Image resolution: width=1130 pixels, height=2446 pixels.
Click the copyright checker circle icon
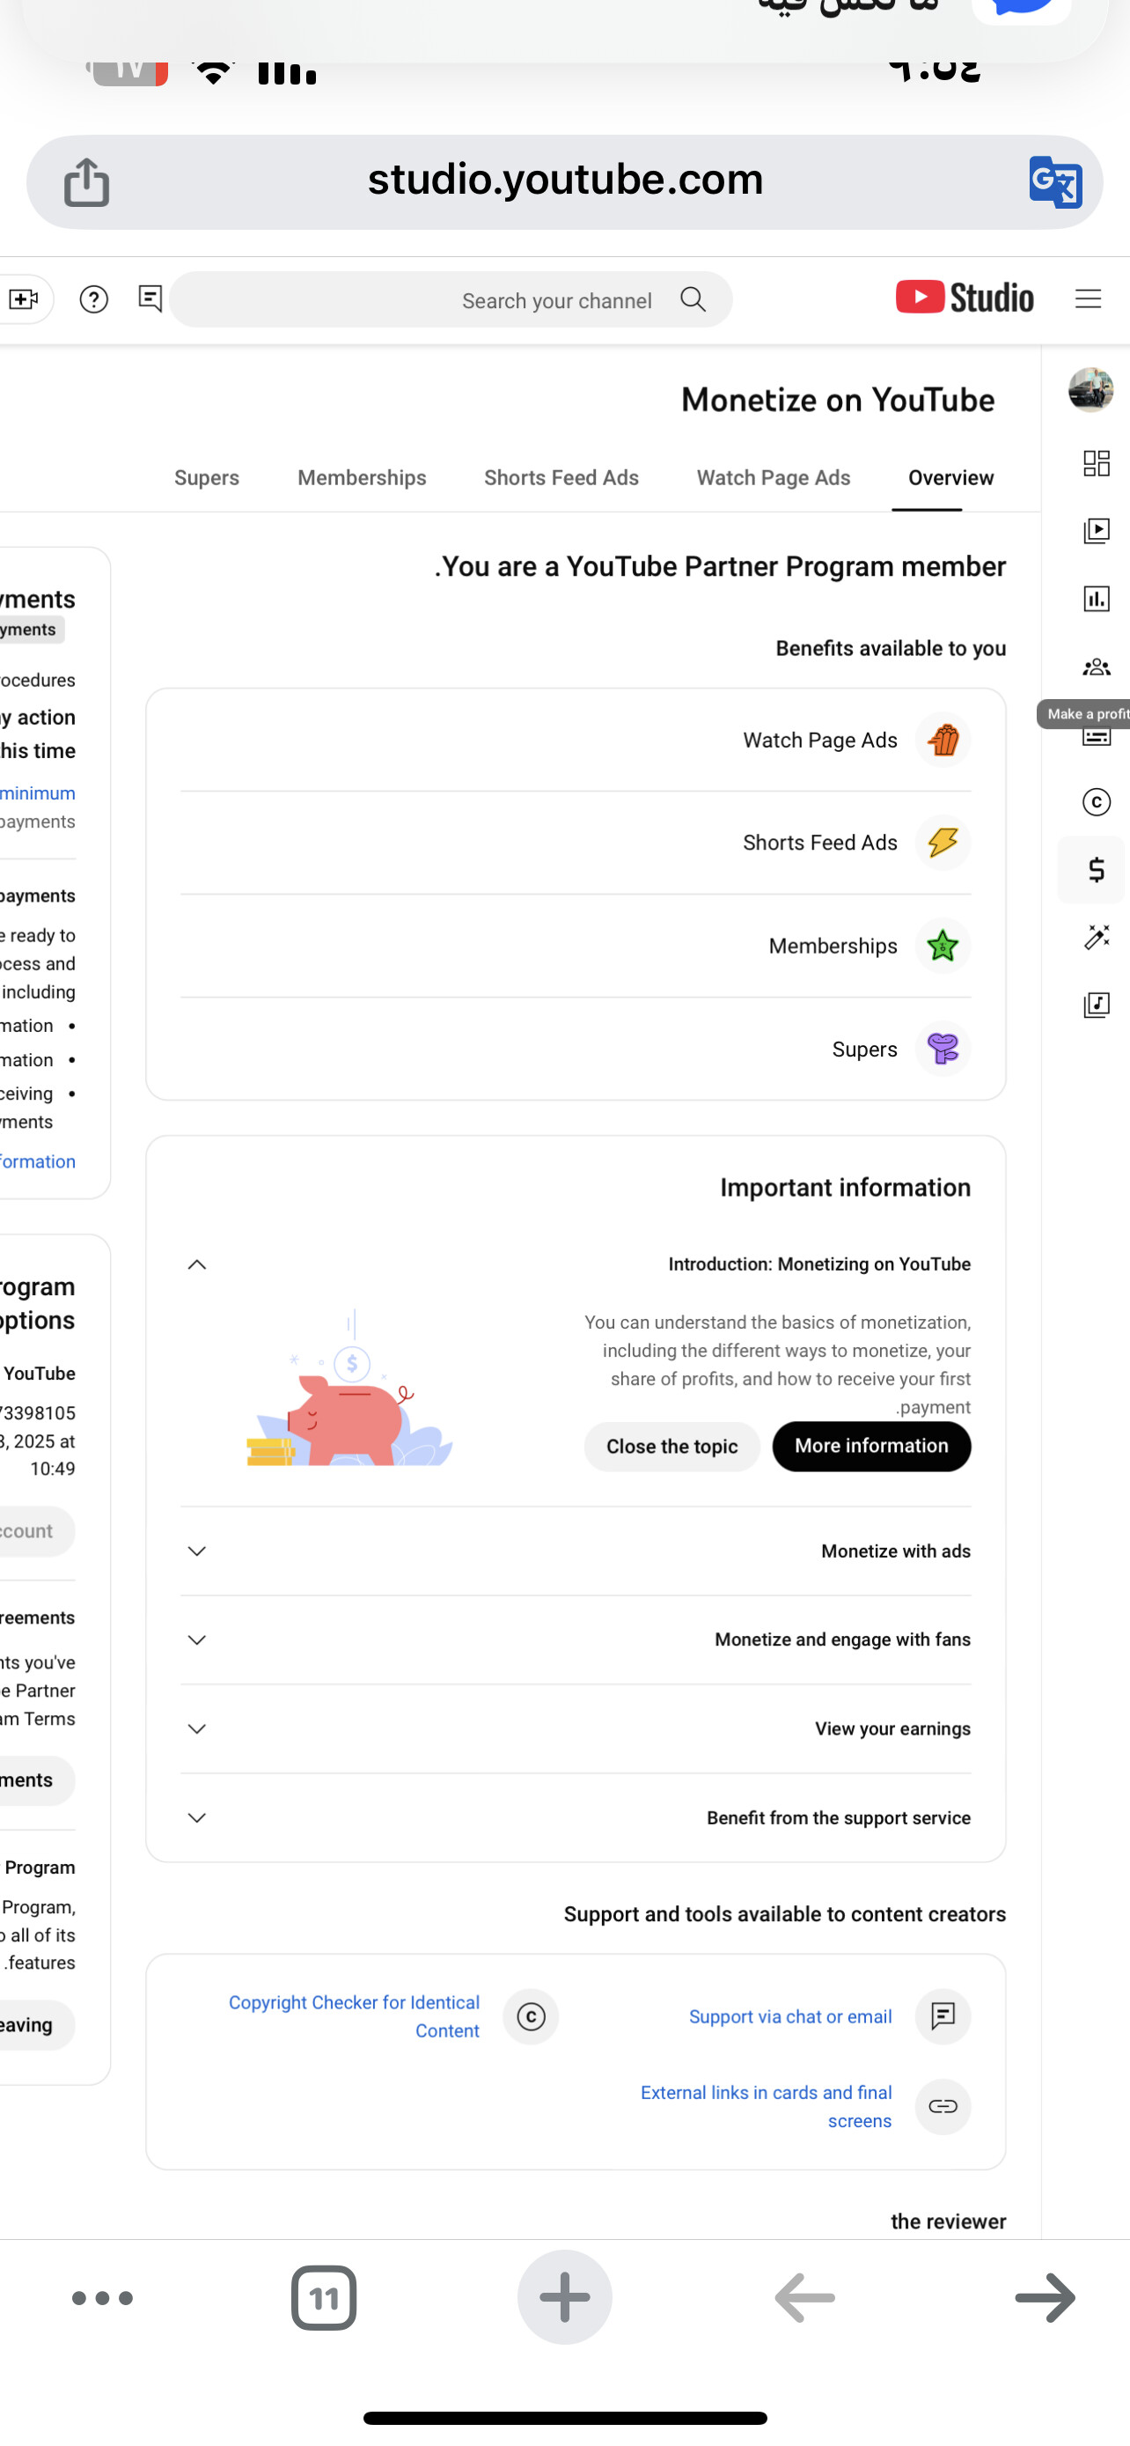point(531,2015)
